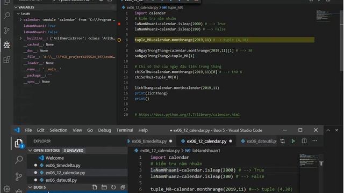344x193 pixels.
Task: Open the View menu
Action: [77, 130]
